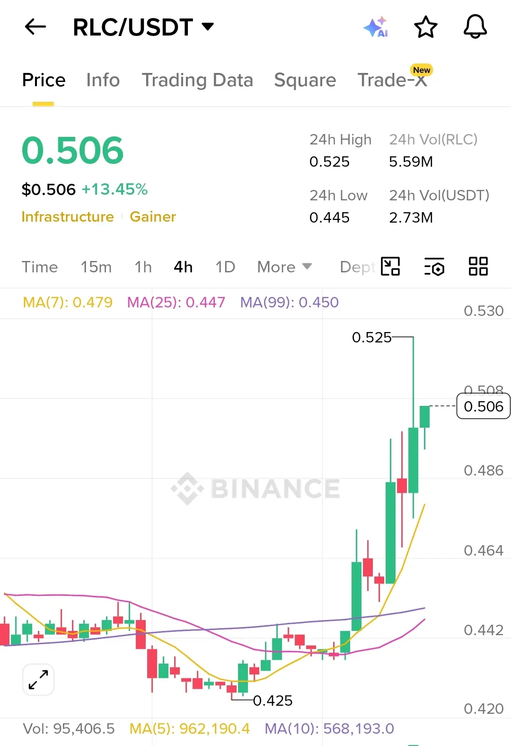The height and width of the screenshot is (746, 511).
Task: Tap the 24h High value 0.525
Action: 329,162
